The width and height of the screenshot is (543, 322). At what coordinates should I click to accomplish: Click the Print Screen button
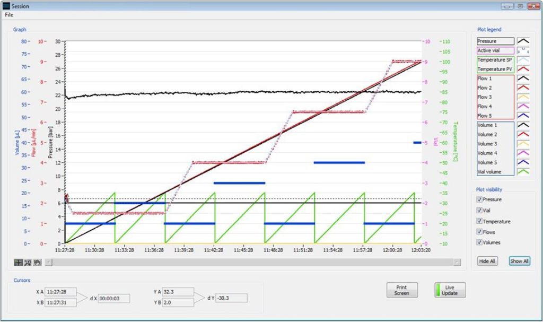tap(401, 290)
